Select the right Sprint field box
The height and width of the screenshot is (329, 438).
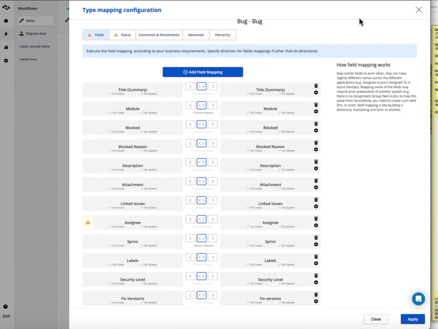pos(270,241)
